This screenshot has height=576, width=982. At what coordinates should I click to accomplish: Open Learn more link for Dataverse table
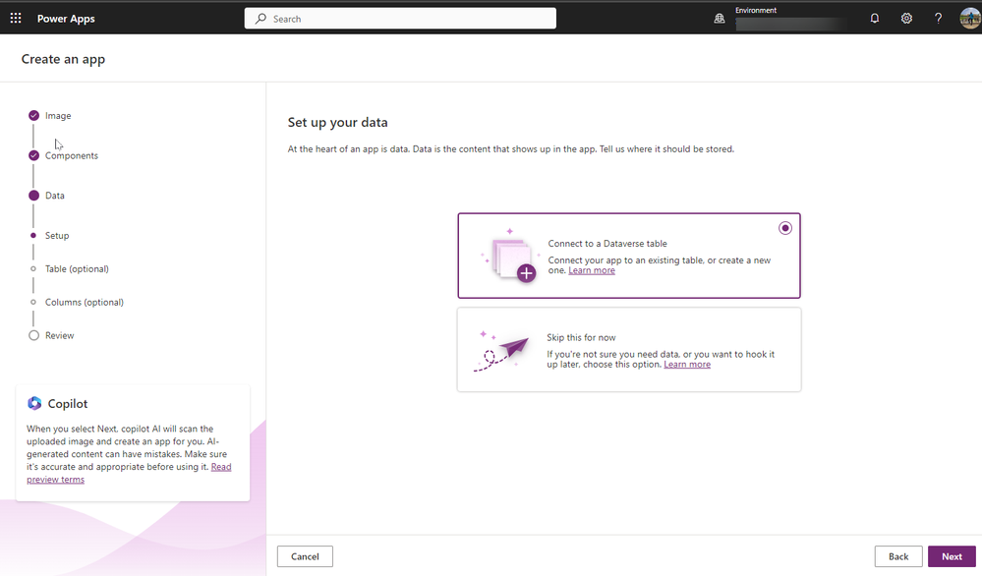(591, 270)
